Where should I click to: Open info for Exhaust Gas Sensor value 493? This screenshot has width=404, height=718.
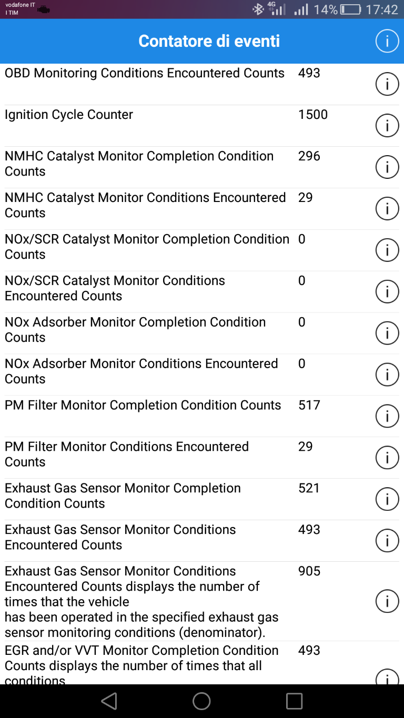click(387, 541)
